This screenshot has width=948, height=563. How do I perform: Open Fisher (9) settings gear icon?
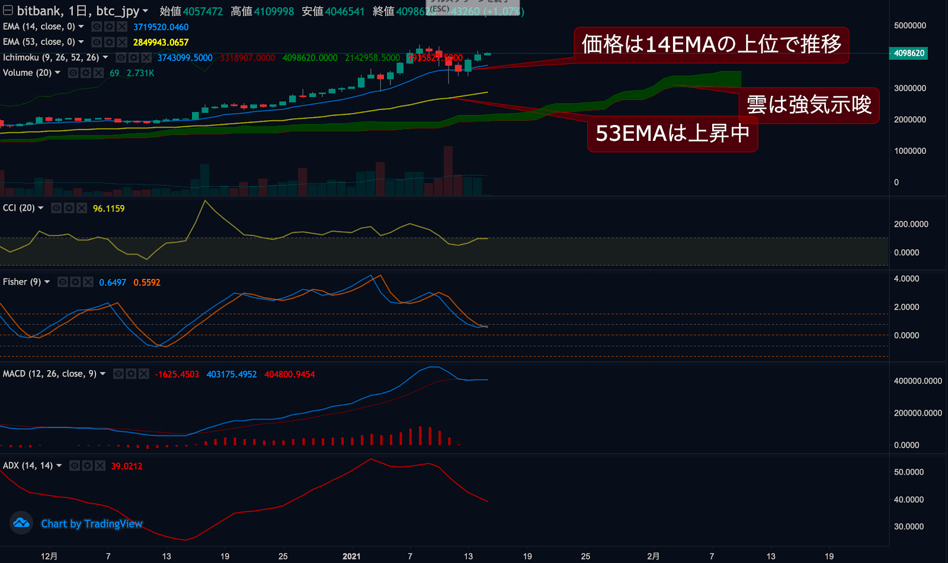[75, 282]
